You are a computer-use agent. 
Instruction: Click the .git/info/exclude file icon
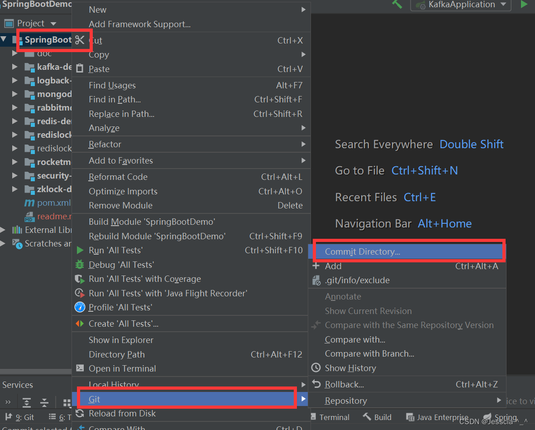(316, 280)
